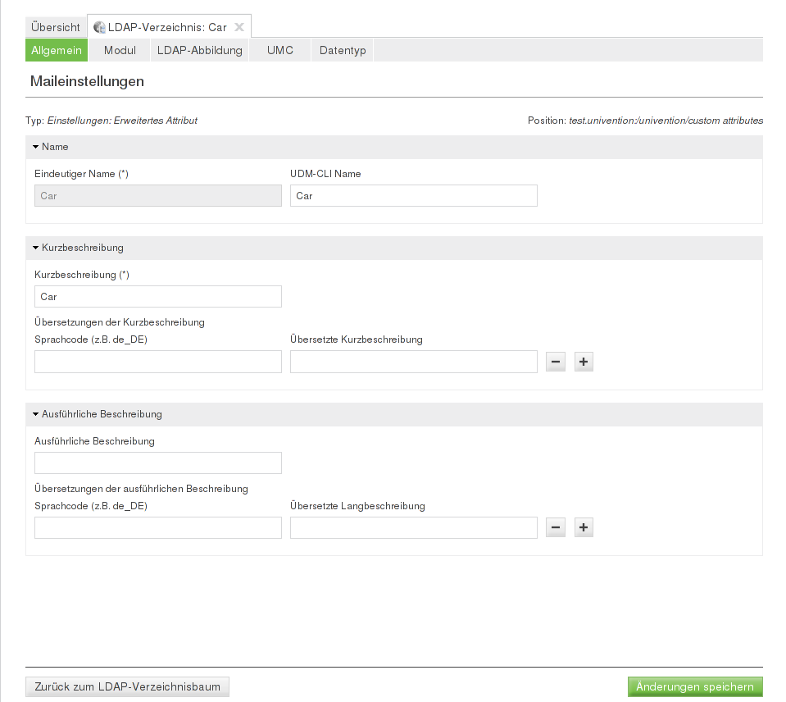Select the Allgemein tab
Screen dimensions: 786x702
click(57, 50)
